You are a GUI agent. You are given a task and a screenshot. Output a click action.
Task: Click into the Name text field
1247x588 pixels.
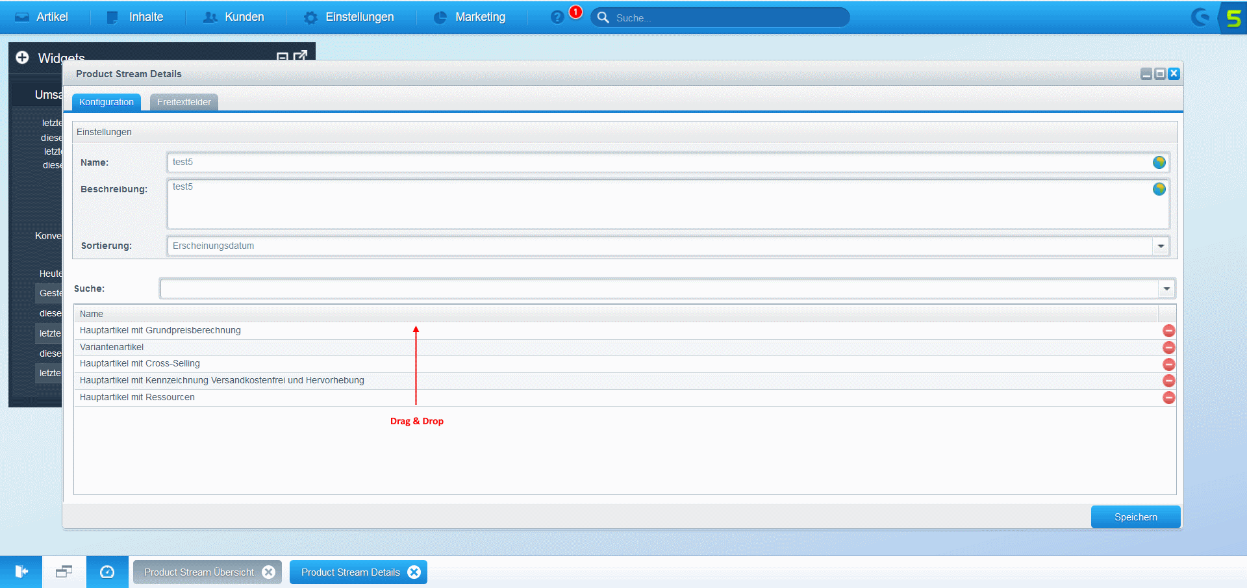[x=656, y=162]
